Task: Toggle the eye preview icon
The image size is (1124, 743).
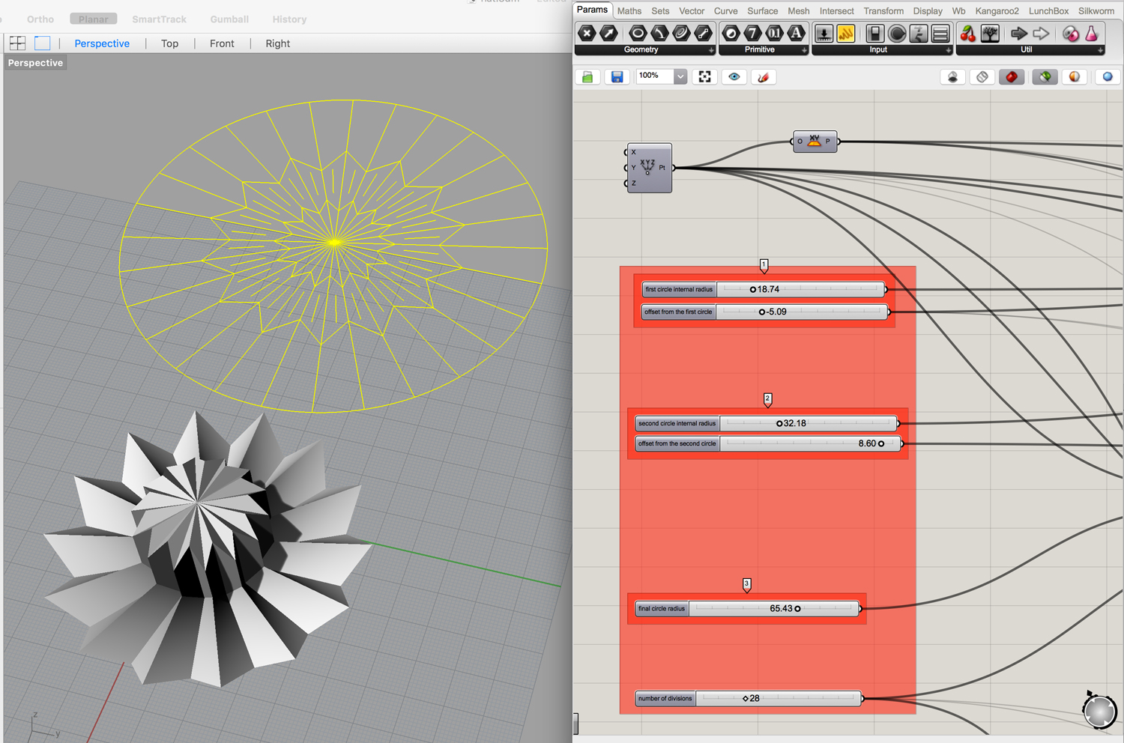Action: coord(734,77)
